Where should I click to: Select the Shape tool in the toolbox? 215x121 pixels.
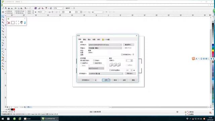3,19
